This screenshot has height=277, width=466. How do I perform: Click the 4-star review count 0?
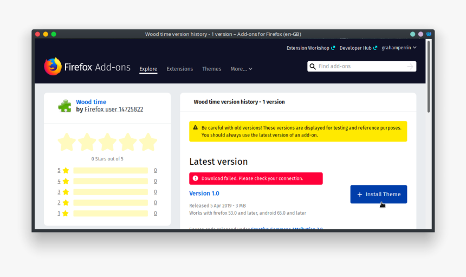pos(156,181)
